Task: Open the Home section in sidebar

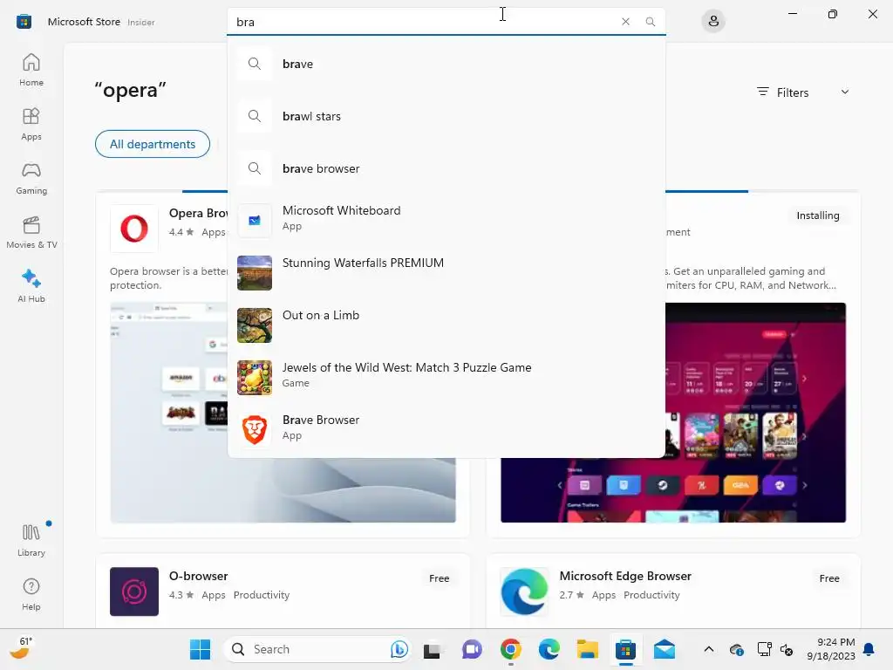Action: click(31, 70)
